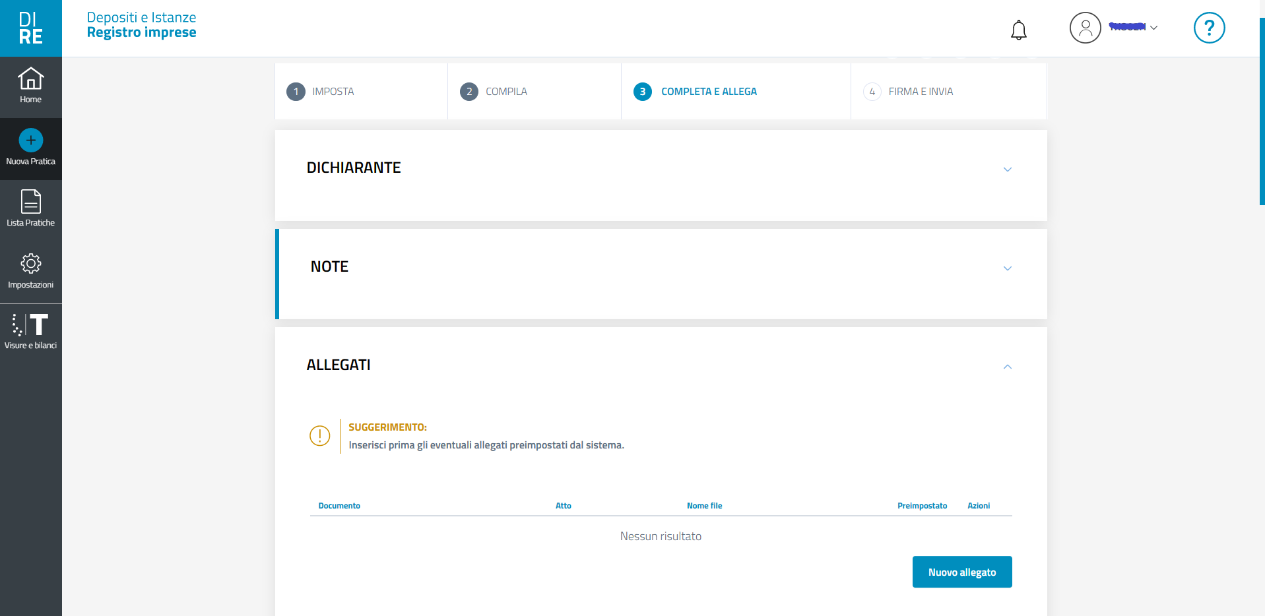Go to Home in sidebar
Screen dimensions: 1265x616
coord(30,86)
